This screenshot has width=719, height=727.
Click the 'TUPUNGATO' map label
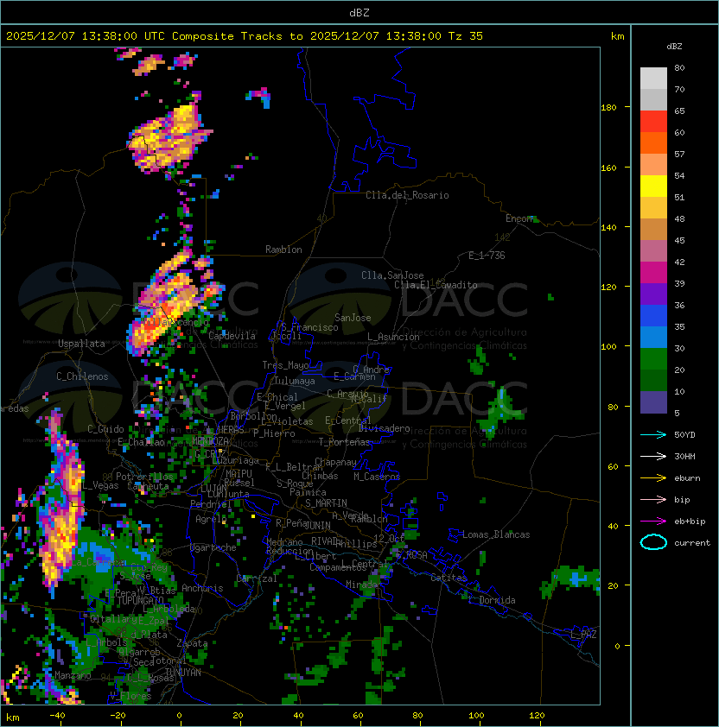point(140,600)
